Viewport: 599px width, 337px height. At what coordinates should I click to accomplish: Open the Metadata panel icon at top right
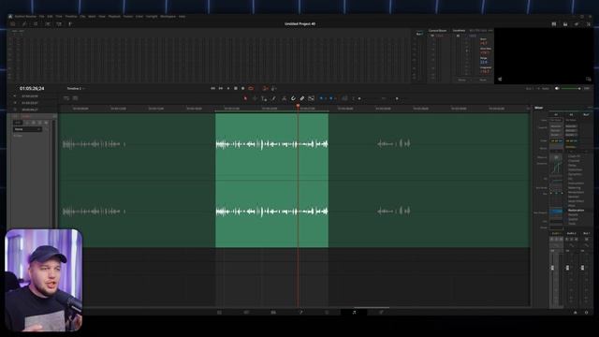(x=577, y=23)
